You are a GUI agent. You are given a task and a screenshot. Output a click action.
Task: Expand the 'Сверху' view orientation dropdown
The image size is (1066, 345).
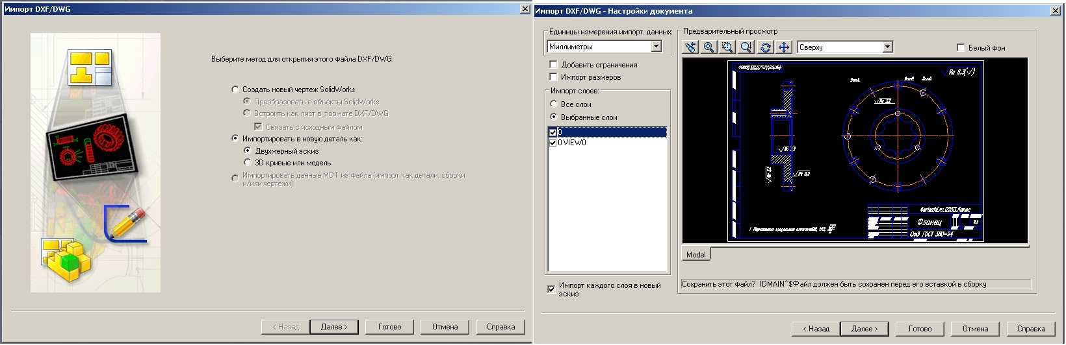click(x=887, y=47)
